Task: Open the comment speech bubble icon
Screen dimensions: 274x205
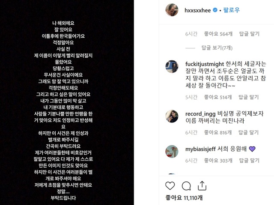Action: coord(186,186)
